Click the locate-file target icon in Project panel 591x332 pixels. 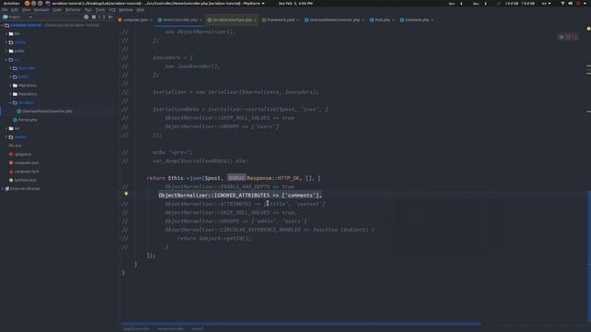86,17
